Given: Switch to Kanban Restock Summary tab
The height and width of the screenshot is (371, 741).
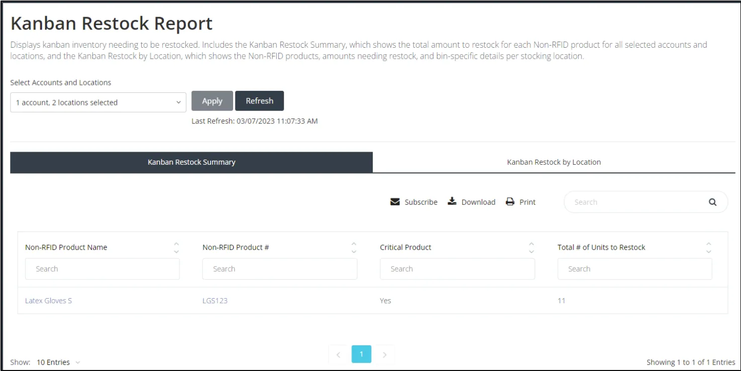Looking at the screenshot, I should pos(191,162).
